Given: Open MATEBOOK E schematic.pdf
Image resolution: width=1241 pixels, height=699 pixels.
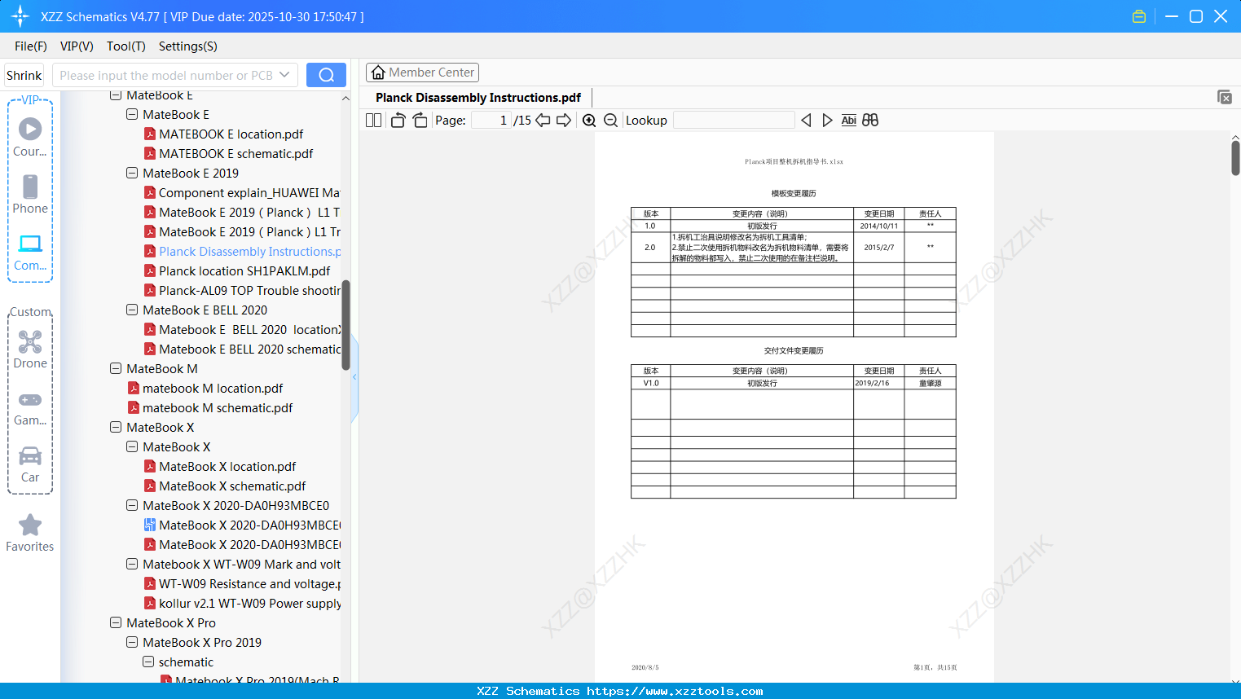Looking at the screenshot, I should tap(235, 154).
